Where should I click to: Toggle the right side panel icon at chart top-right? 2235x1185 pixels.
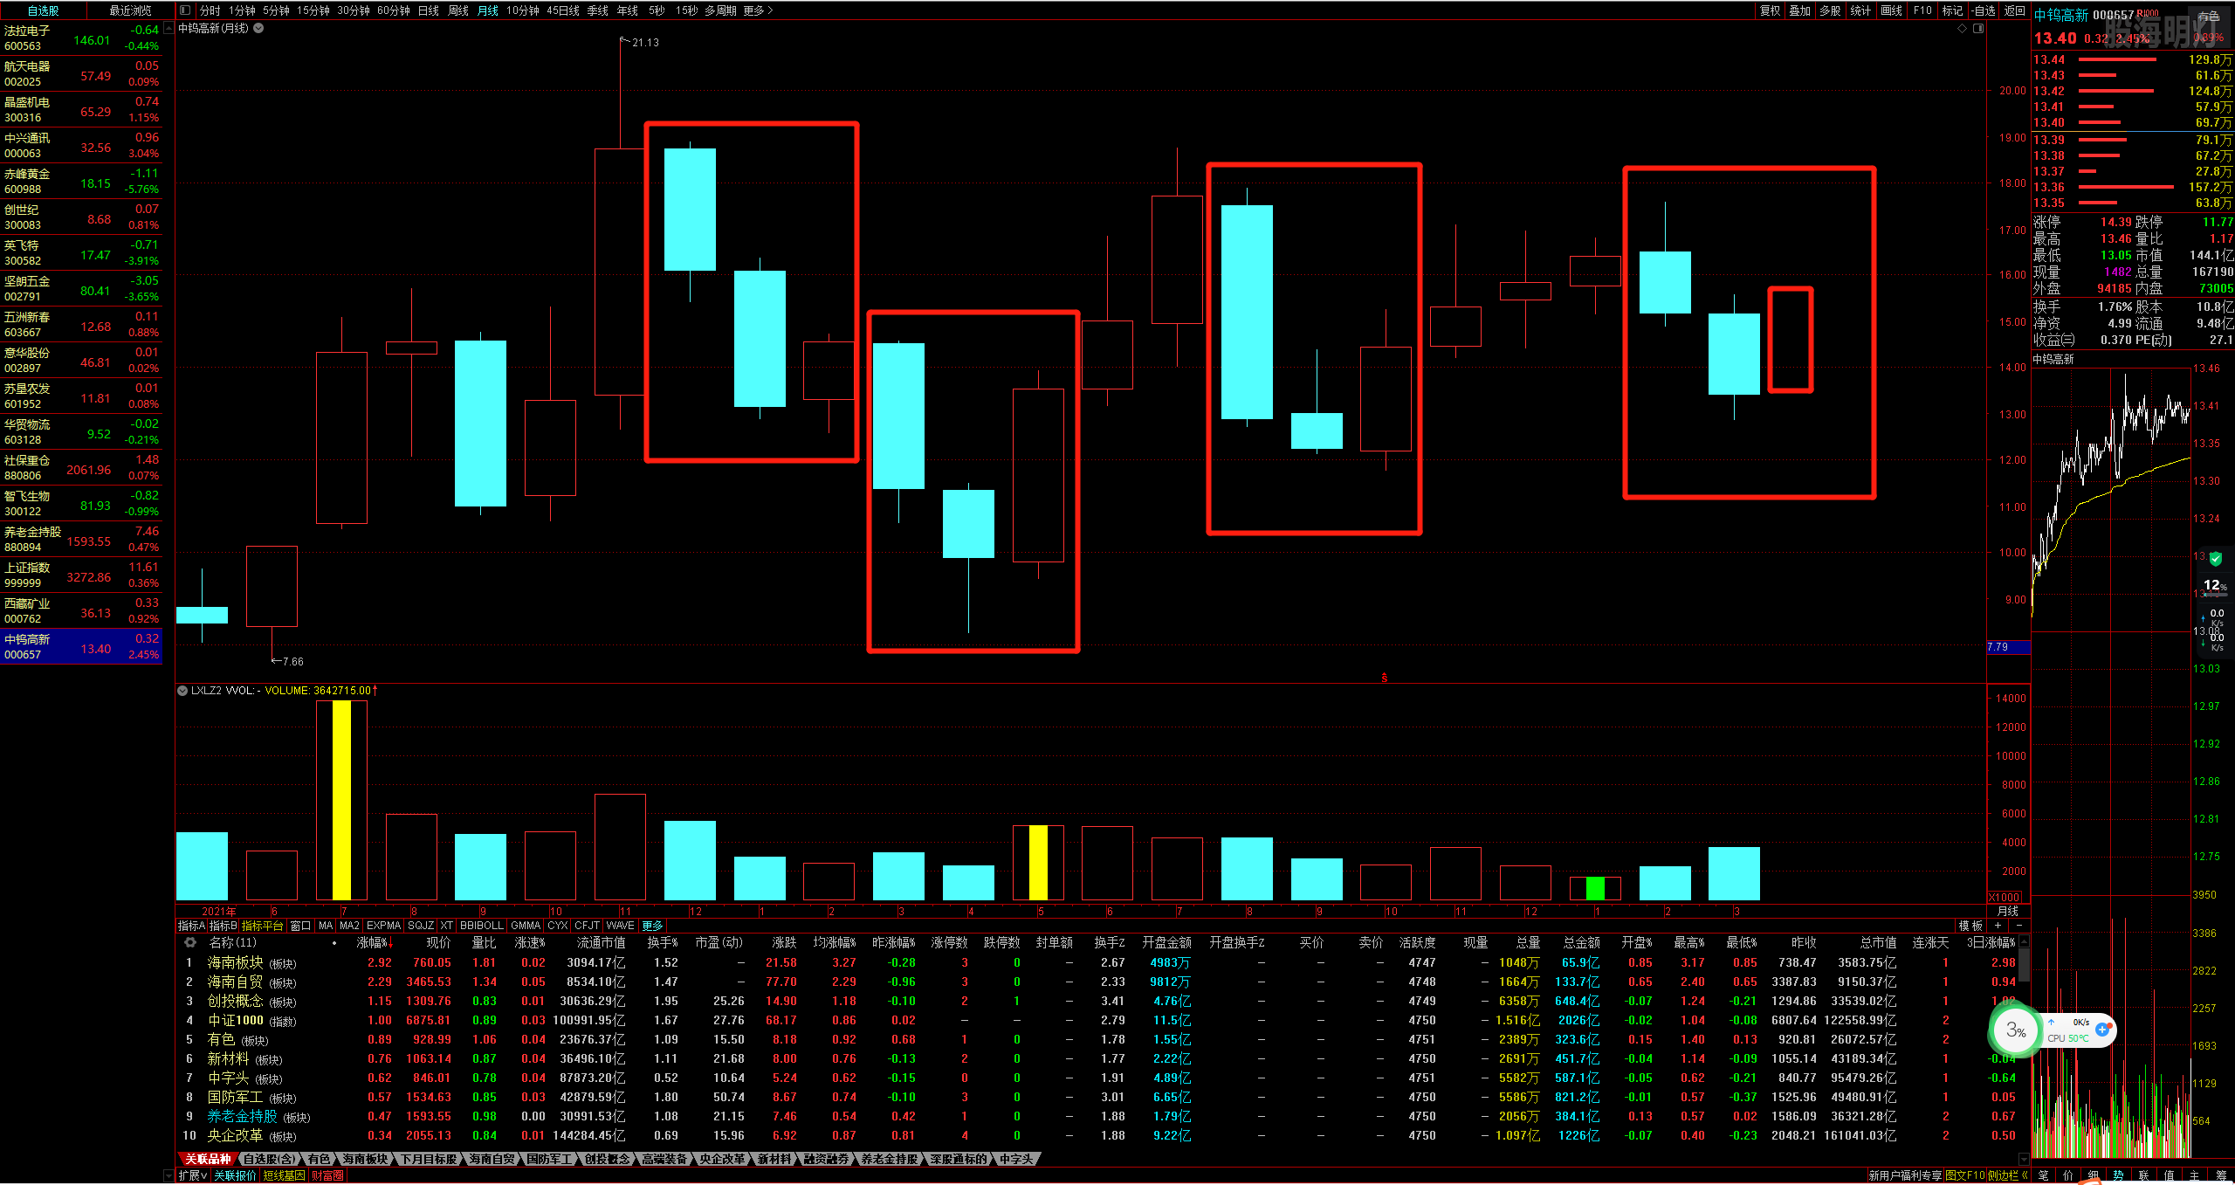coord(1978,28)
